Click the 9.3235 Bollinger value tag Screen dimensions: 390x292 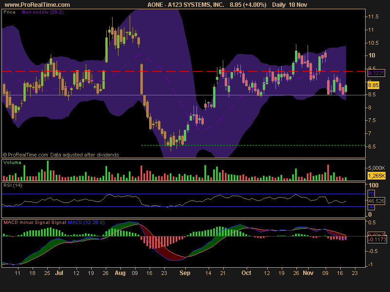(376, 73)
